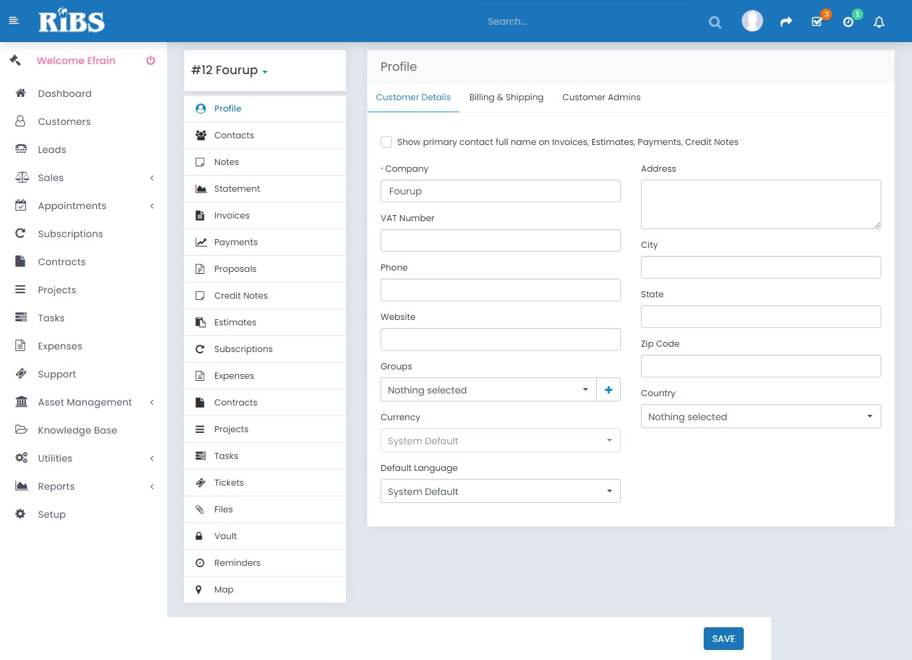Viewport: 912px width, 660px height.
Task: Switch to Billing & Shipping tab
Action: coord(506,98)
